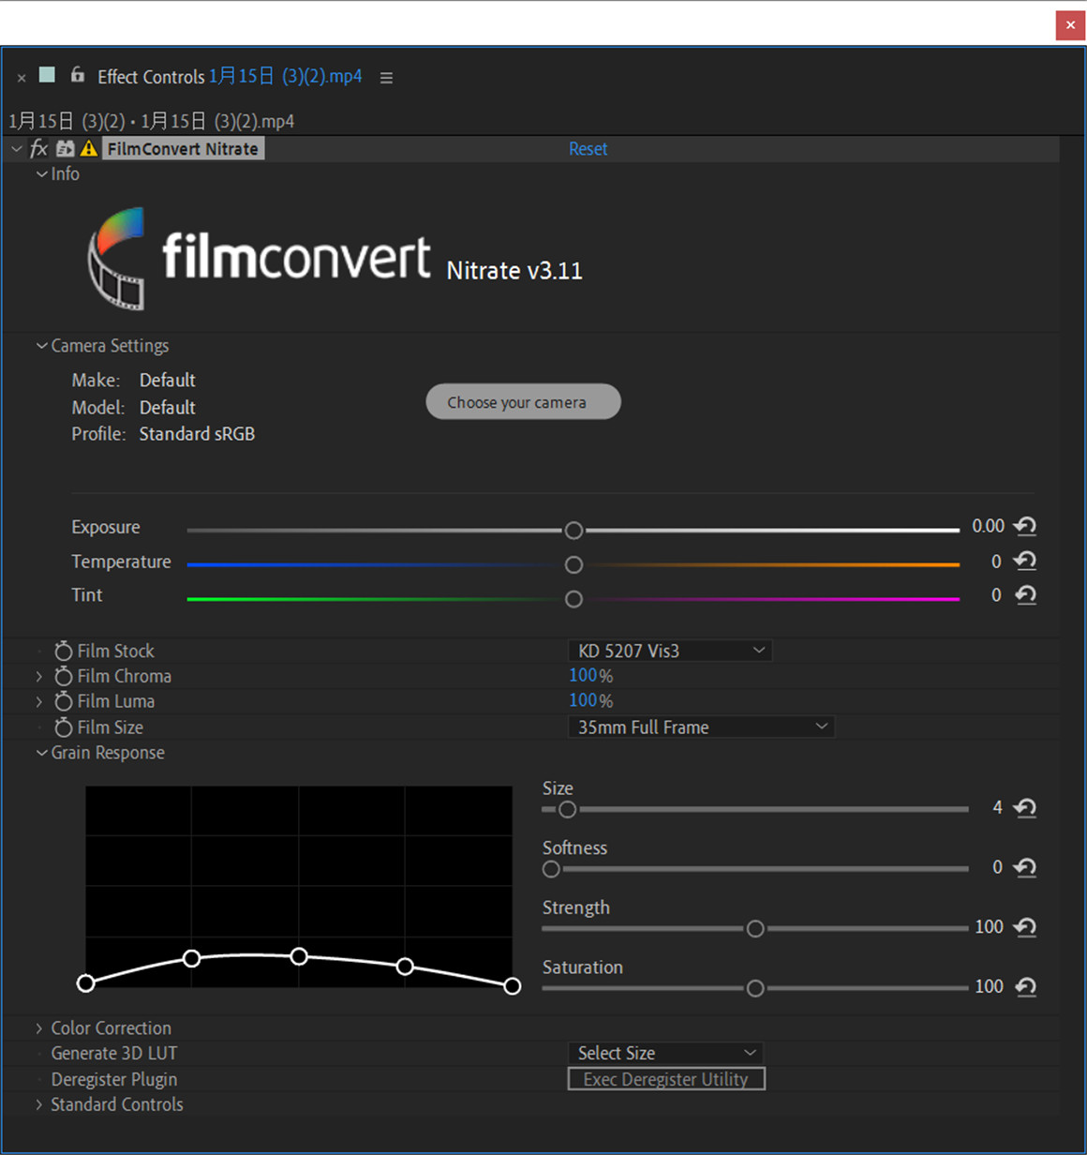This screenshot has height=1155, width=1087.
Task: Reset the Exposure value with its reset arrow
Action: click(1024, 527)
